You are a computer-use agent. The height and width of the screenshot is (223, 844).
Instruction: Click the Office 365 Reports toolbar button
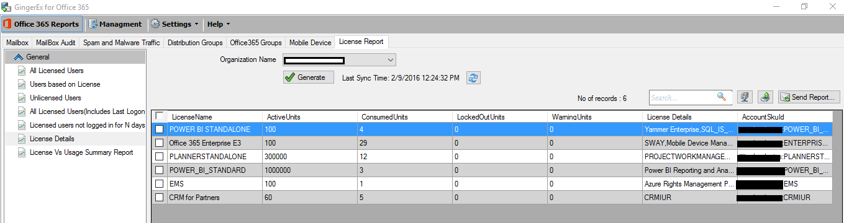(42, 24)
